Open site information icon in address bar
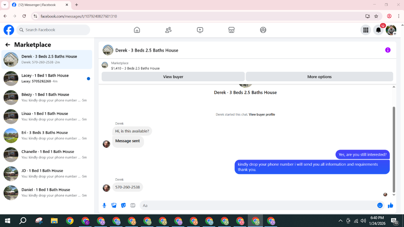 (x=35, y=16)
